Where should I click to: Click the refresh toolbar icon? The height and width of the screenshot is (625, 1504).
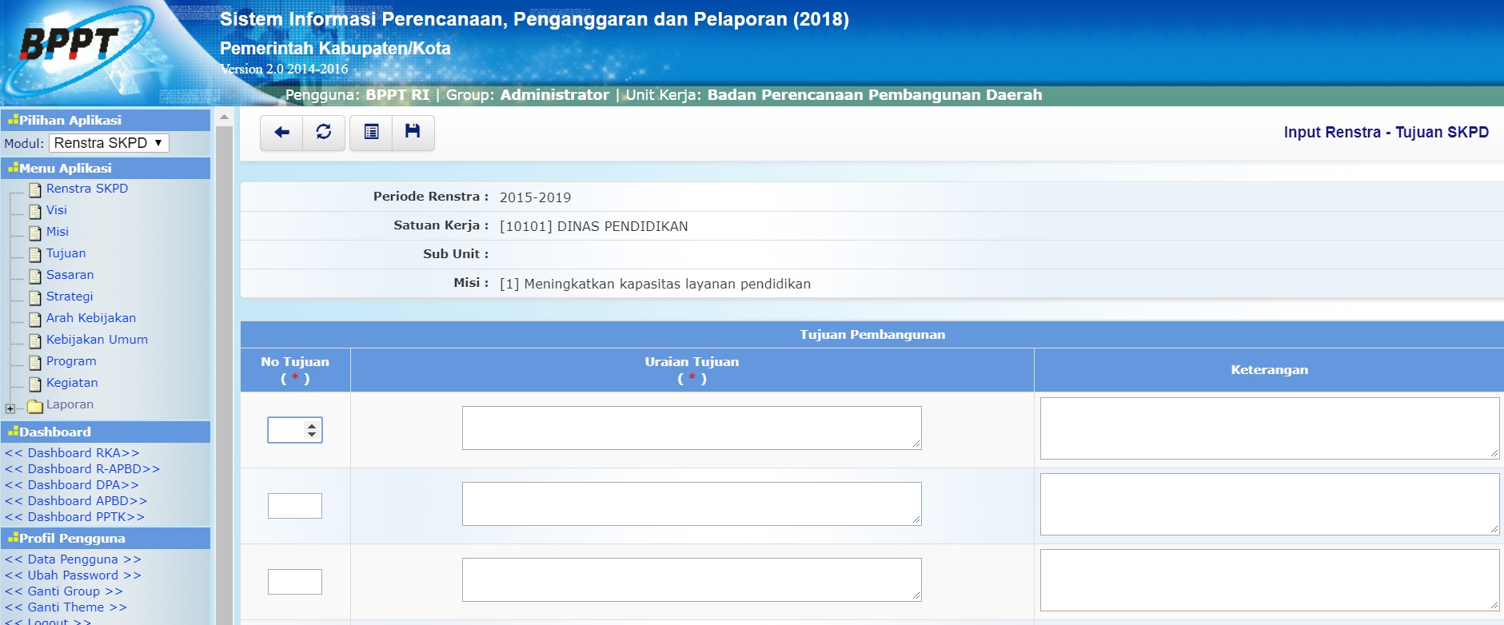click(324, 132)
